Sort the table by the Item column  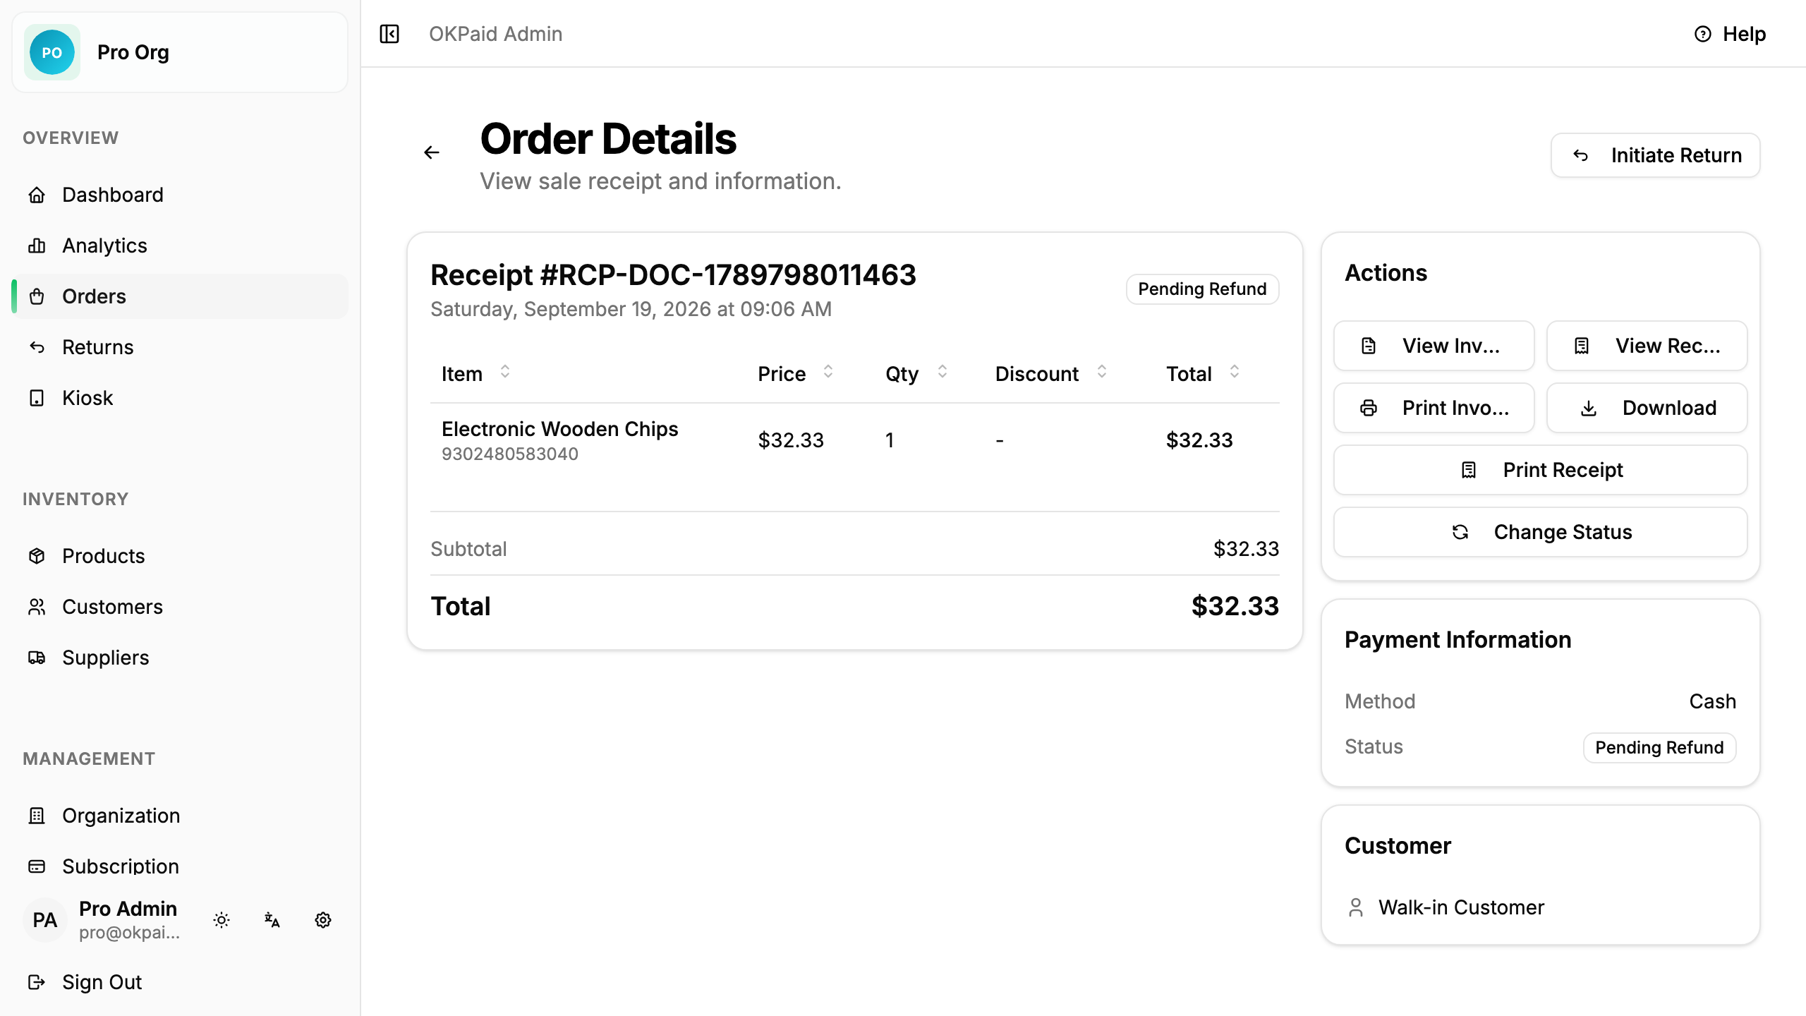click(x=475, y=373)
